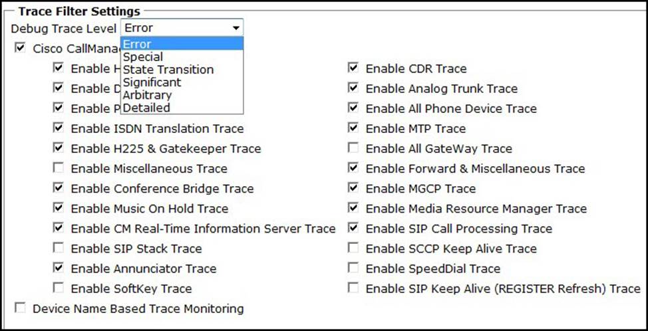Uncheck the Cisco CallManager checkbox
Image resolution: width=648 pixels, height=331 pixels.
pyautogui.click(x=21, y=49)
